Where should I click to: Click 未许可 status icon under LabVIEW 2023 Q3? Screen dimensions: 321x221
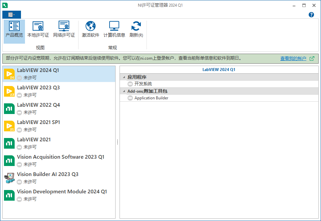tap(19, 95)
